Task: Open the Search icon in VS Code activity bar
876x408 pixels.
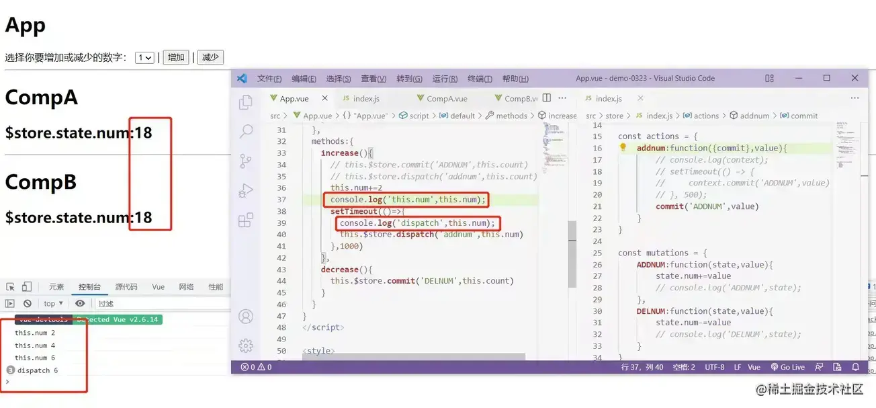Action: coord(246,131)
